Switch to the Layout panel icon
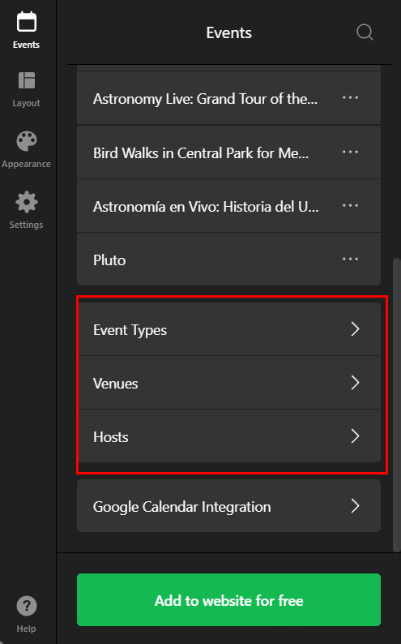Image resolution: width=401 pixels, height=644 pixels. click(x=26, y=80)
